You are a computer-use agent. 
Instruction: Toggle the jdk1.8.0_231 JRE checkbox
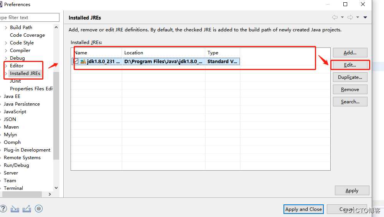point(76,61)
